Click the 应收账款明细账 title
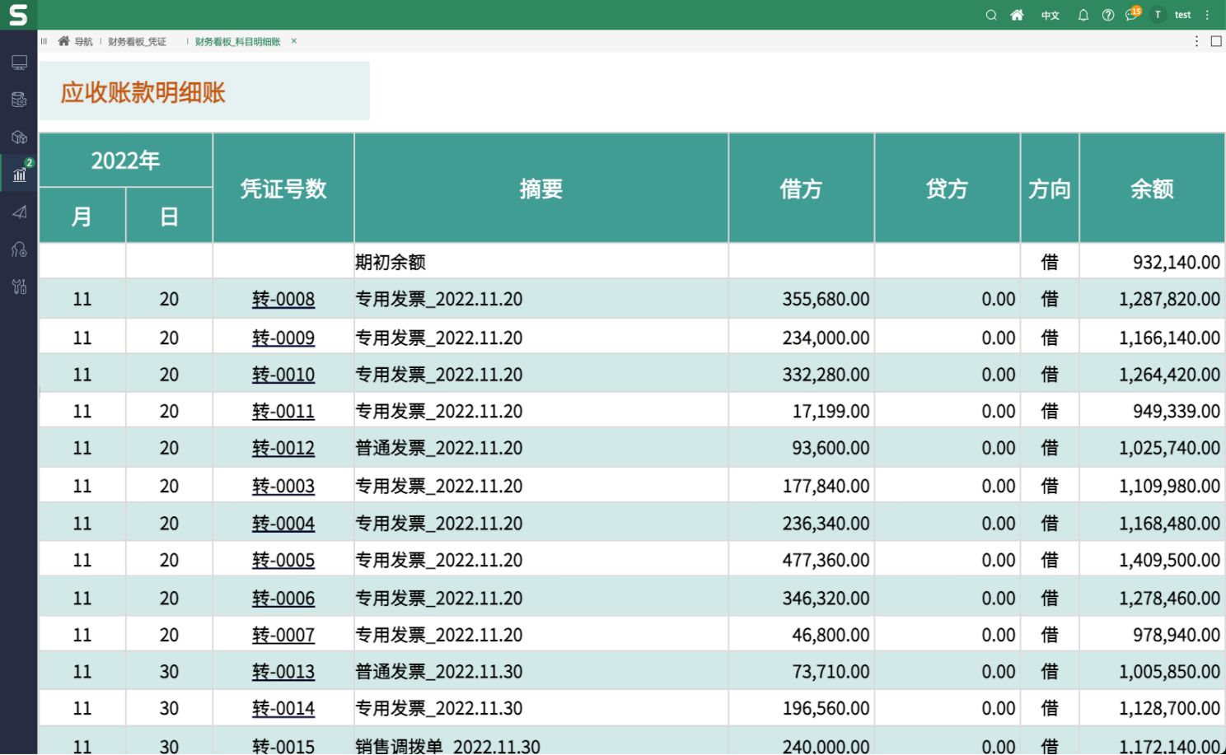Image resolution: width=1226 pixels, height=755 pixels. pyautogui.click(x=143, y=92)
